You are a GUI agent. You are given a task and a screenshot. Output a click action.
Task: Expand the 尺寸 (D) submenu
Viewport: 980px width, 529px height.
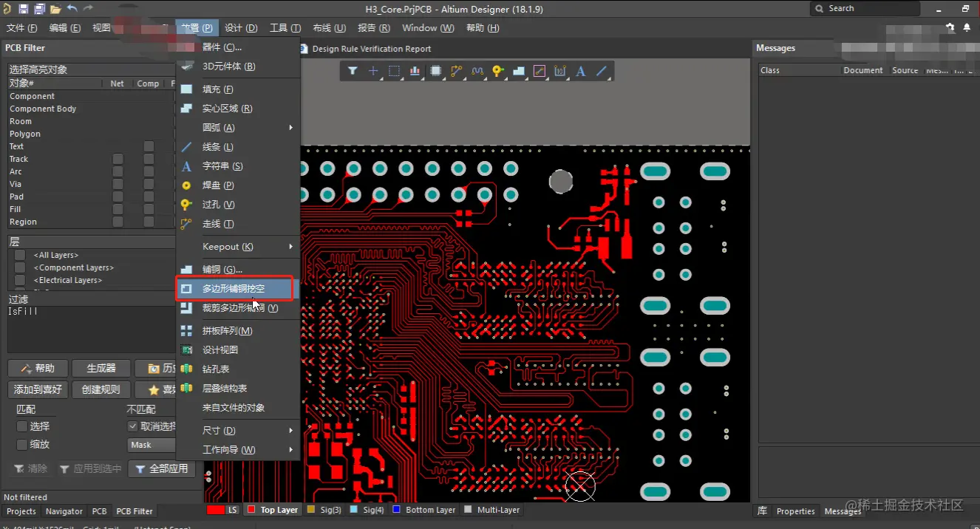pos(238,431)
